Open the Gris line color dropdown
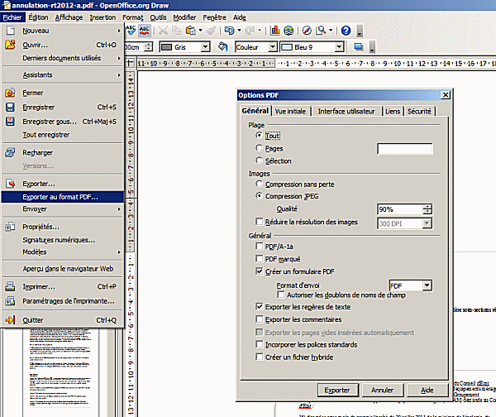The image size is (496, 417). [x=205, y=47]
